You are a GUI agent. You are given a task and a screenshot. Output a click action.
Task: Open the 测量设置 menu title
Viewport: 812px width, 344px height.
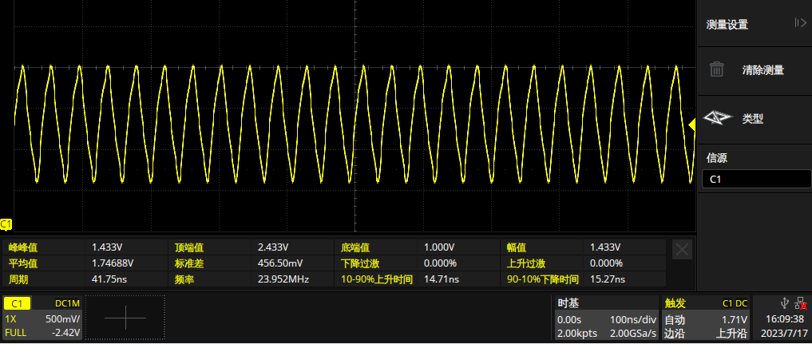[727, 24]
